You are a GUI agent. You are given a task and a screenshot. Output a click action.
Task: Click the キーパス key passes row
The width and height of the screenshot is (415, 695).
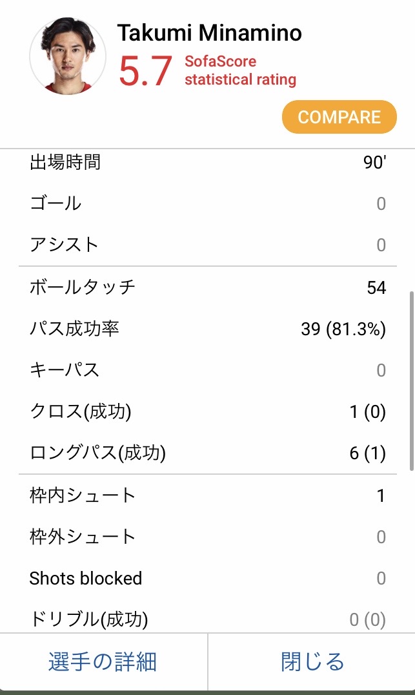tap(207, 370)
